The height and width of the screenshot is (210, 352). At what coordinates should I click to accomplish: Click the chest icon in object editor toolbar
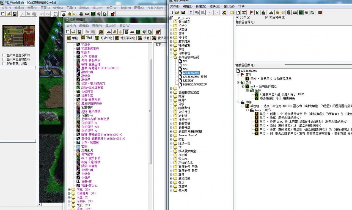(101, 32)
